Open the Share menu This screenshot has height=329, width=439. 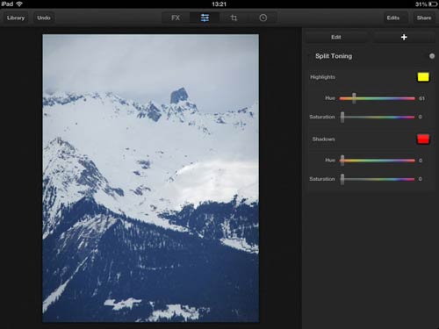click(x=424, y=18)
